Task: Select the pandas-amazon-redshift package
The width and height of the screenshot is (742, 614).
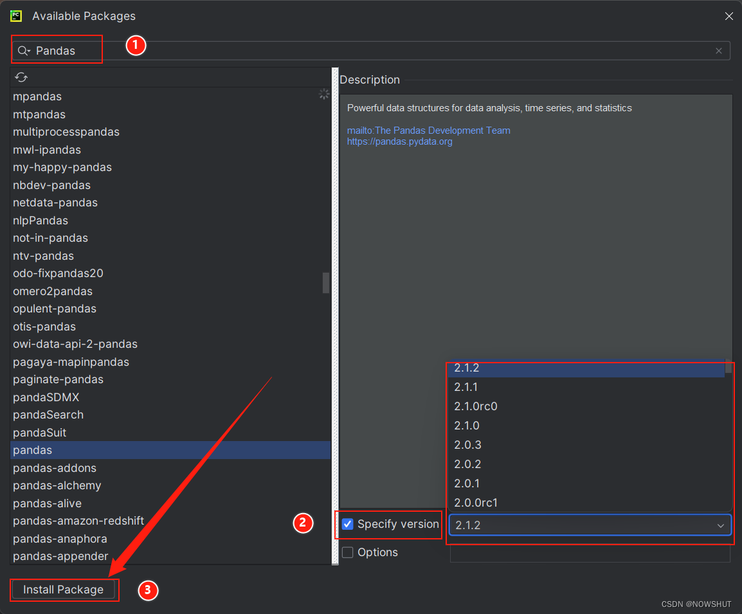Action: pos(170,521)
